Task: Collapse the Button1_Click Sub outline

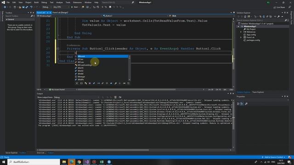Action: click(58, 49)
